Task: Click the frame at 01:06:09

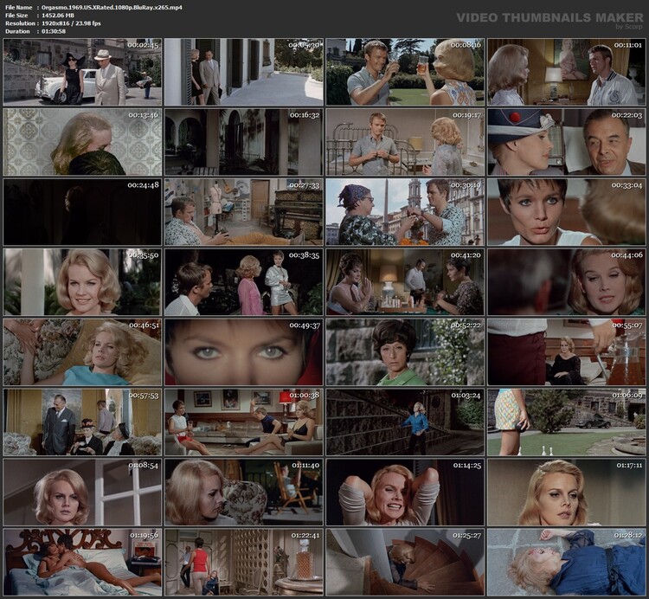Action: (567, 422)
